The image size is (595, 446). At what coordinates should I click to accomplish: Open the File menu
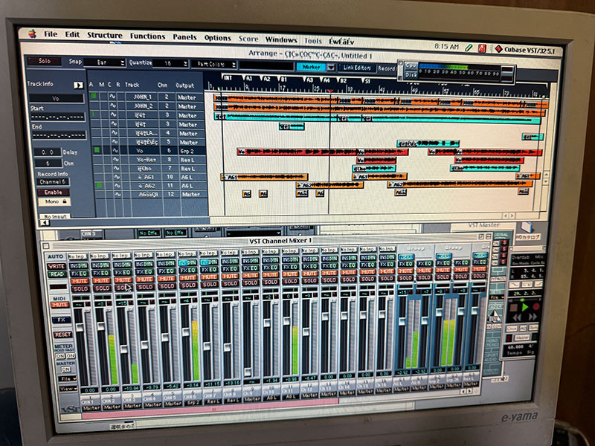point(51,34)
